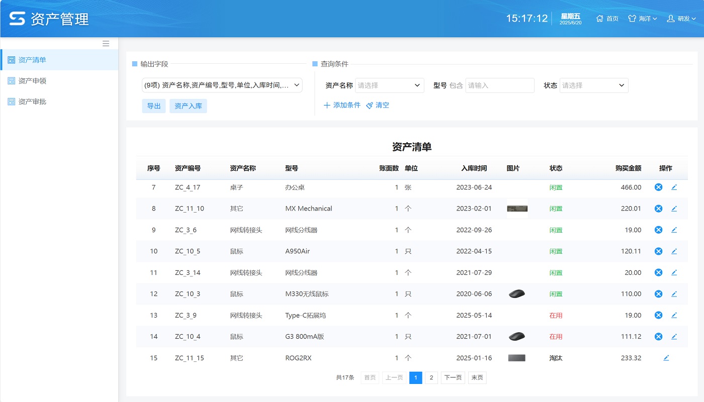The width and height of the screenshot is (704, 402).
Task: Edit the MX Mechanical row via pencil icon
Action: point(674,208)
